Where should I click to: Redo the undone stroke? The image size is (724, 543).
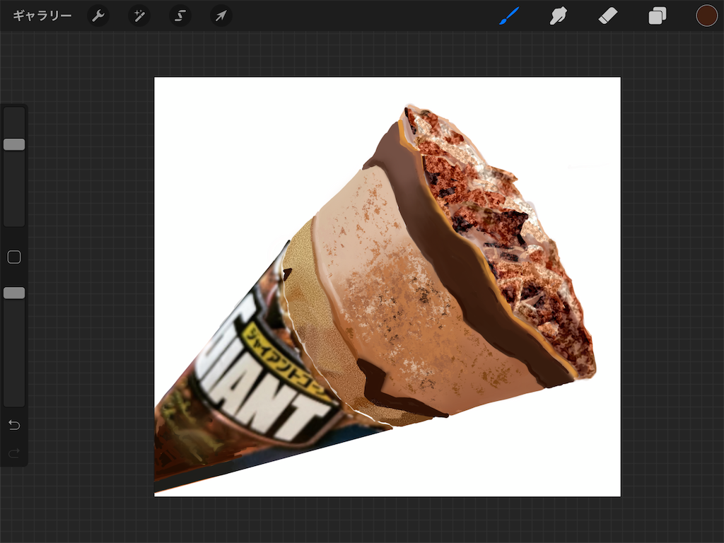[x=14, y=453]
